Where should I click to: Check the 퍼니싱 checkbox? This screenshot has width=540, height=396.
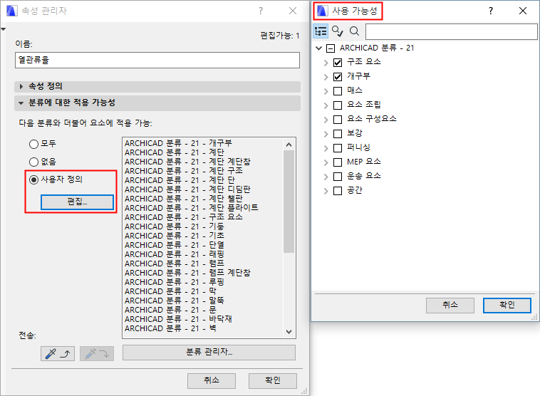(338, 148)
